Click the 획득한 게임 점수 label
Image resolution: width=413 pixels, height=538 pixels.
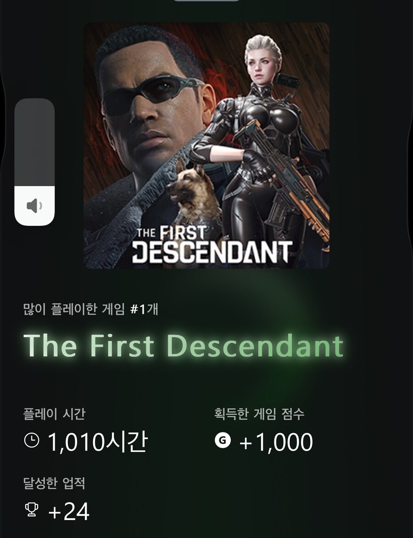pyautogui.click(x=259, y=414)
